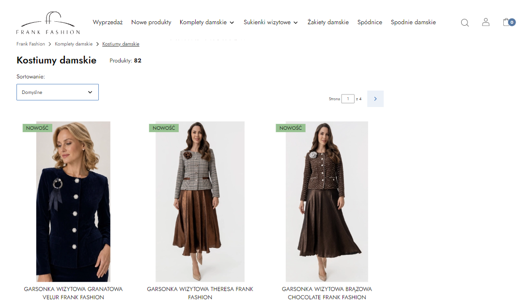Image resolution: width=527 pixels, height=307 pixels.
Task: Click Komplety damskie breadcrumb link
Action: coord(74,44)
